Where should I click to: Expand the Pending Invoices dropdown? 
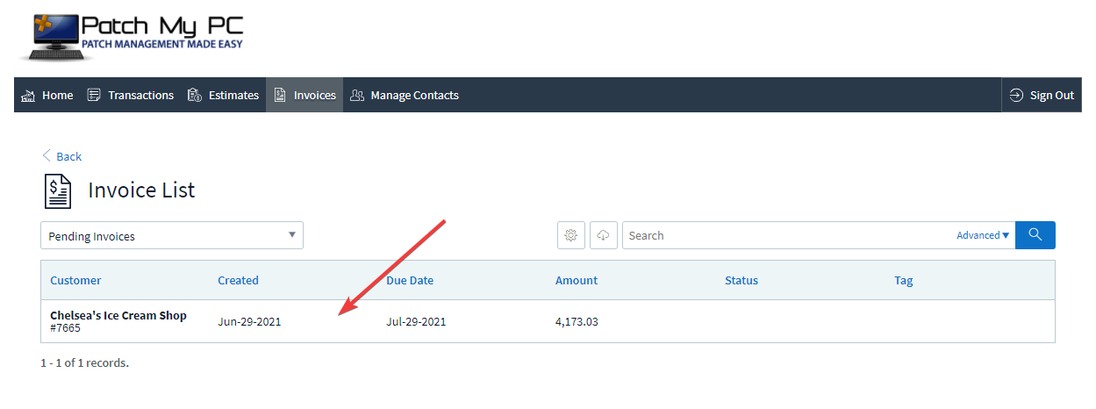[x=172, y=235]
